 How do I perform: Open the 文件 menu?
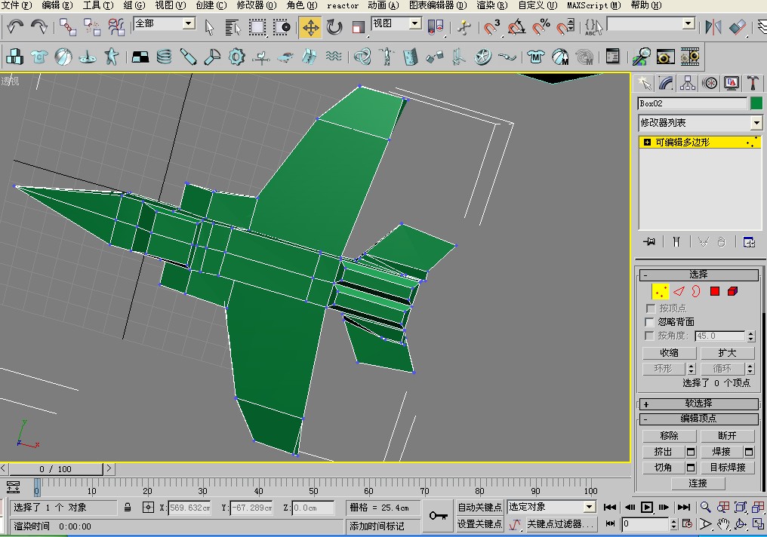click(17, 5)
